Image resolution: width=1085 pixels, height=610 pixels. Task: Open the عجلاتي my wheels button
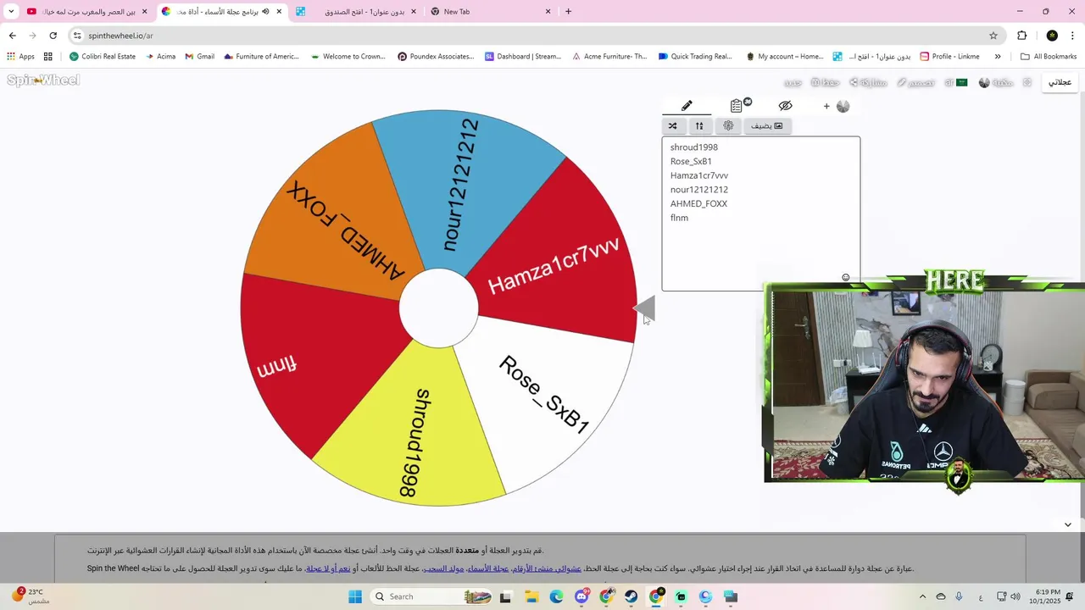click(x=1060, y=82)
